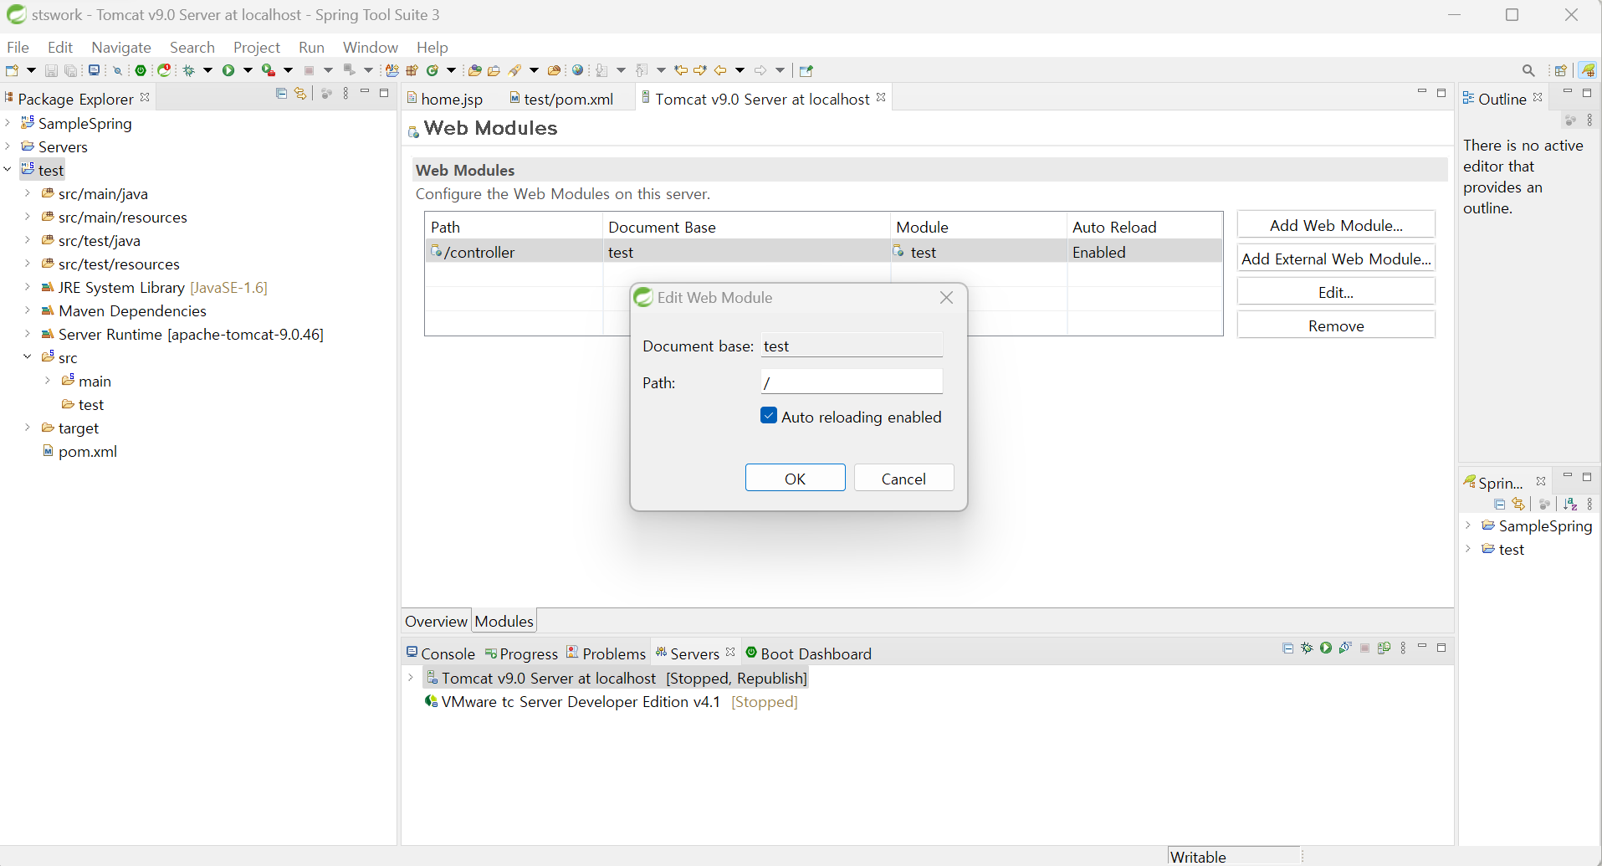
Task: Open the Problems view tab
Action: pyautogui.click(x=607, y=653)
